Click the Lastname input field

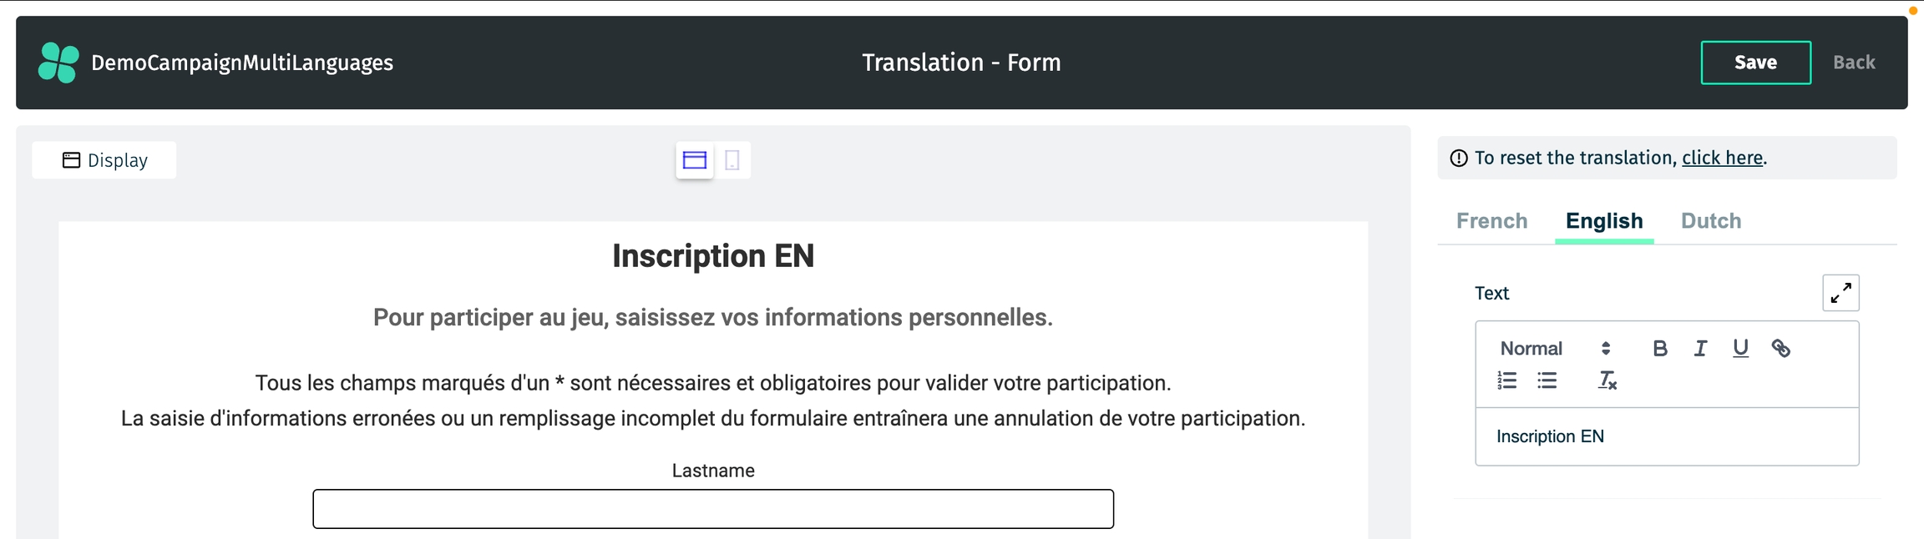(713, 509)
